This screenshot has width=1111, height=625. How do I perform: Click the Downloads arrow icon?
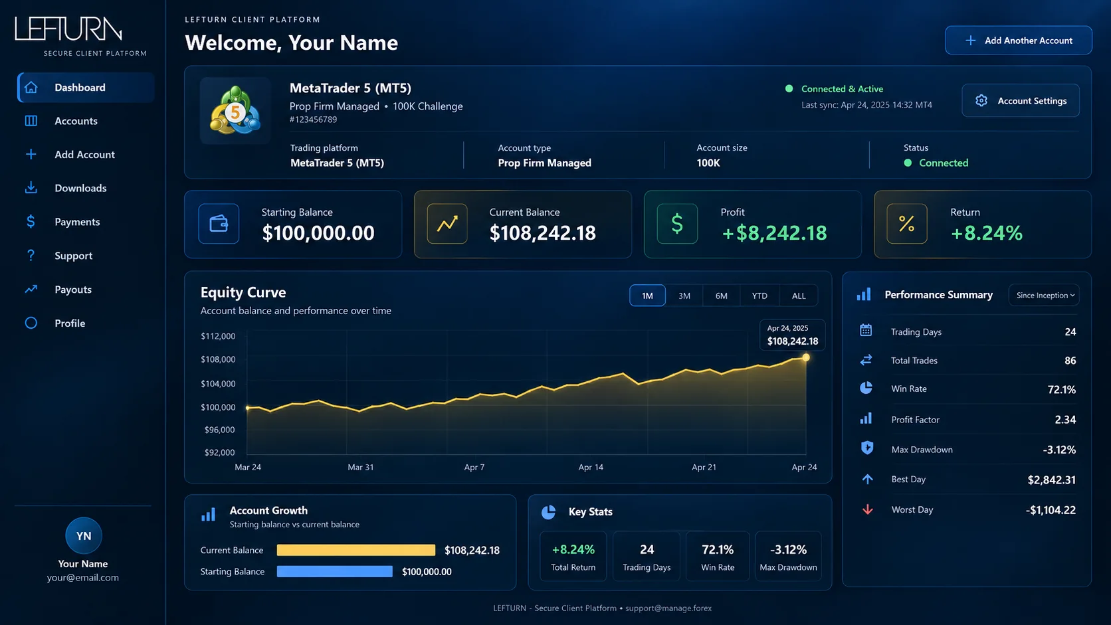click(31, 188)
